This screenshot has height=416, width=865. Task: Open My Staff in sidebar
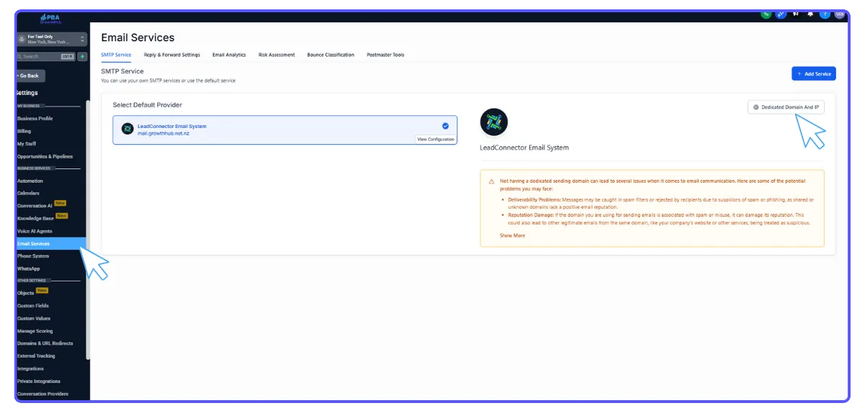click(x=27, y=144)
